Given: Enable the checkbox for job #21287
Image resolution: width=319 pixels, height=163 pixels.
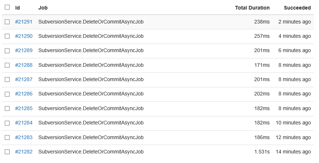Looking at the screenshot, I should pos(7,79).
